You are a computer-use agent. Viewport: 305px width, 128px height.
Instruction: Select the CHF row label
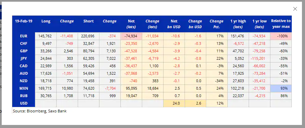point(23,43)
